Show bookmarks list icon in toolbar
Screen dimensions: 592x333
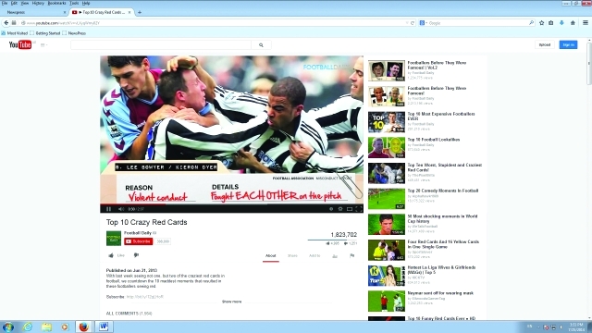click(551, 22)
